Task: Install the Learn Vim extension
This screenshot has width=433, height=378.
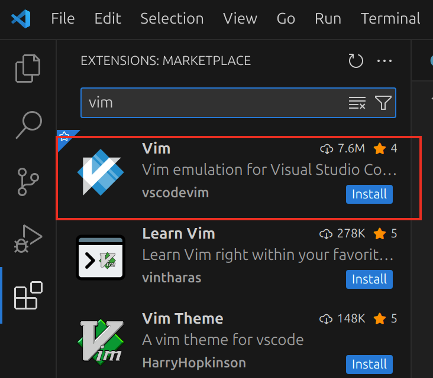Action: pos(369,279)
